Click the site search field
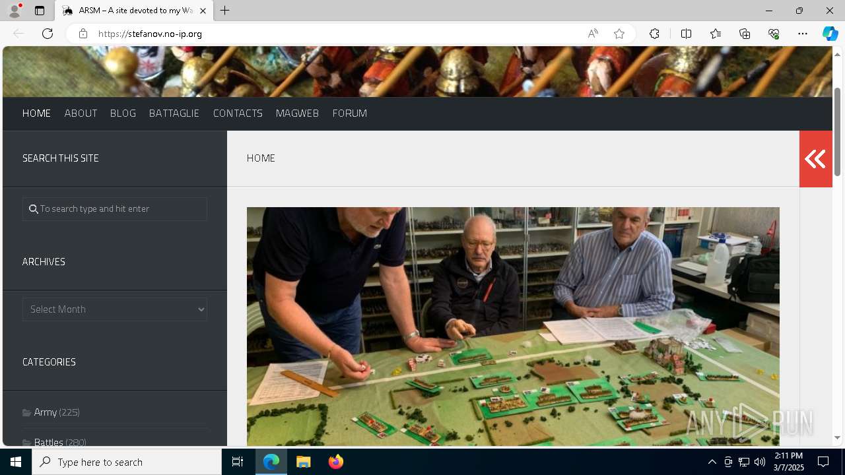The width and height of the screenshot is (845, 475). pyautogui.click(x=115, y=208)
